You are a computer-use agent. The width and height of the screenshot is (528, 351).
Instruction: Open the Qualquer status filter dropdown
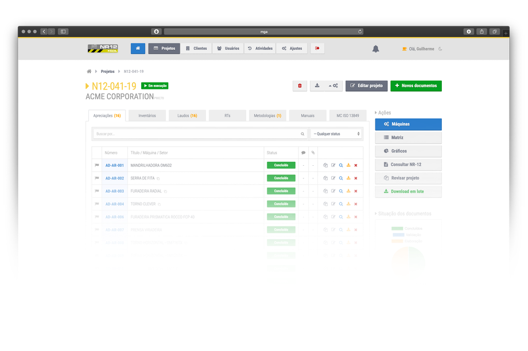point(336,134)
